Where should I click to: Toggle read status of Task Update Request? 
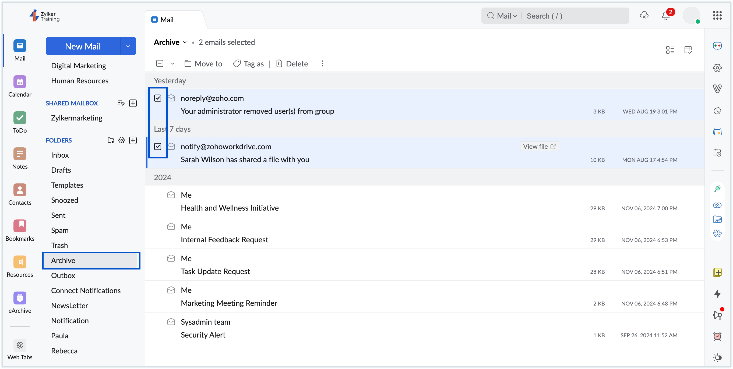171,258
